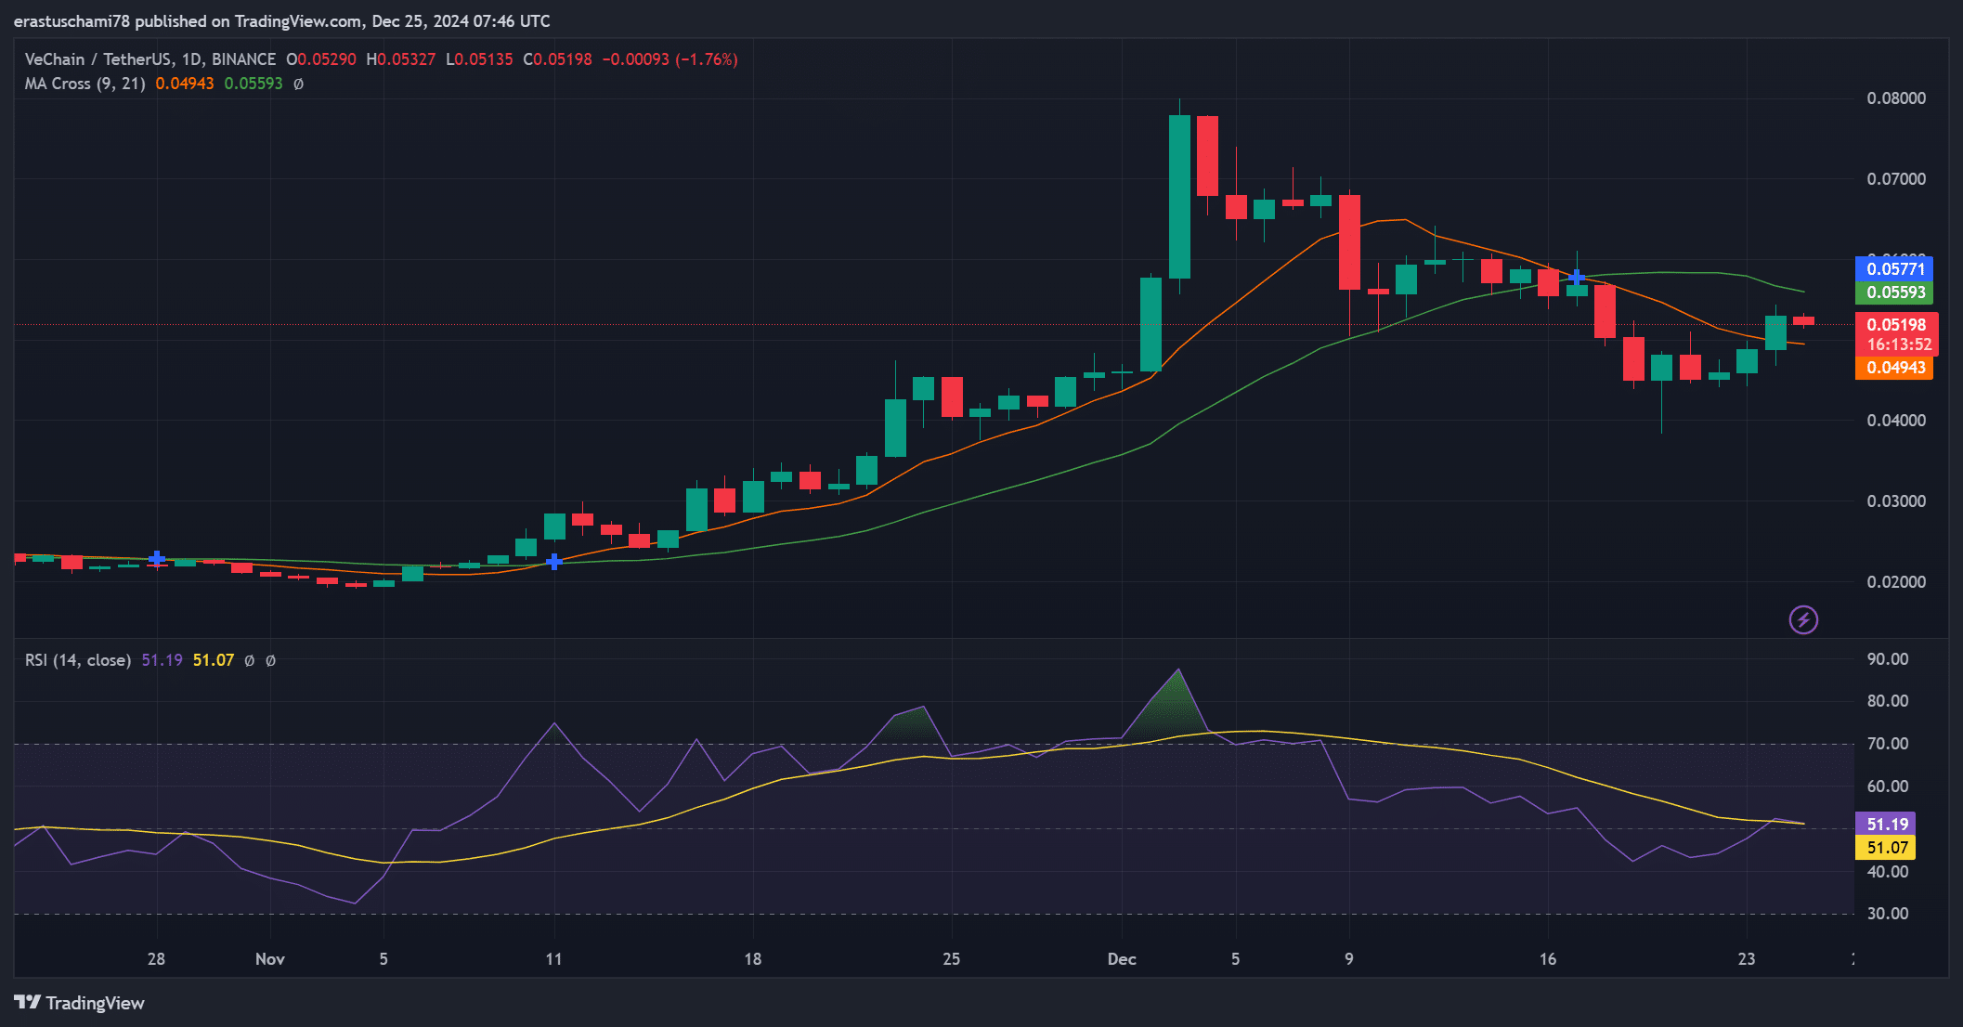This screenshot has width=1963, height=1027.
Task: Click the blue 0.05771 price label
Action: click(1895, 269)
